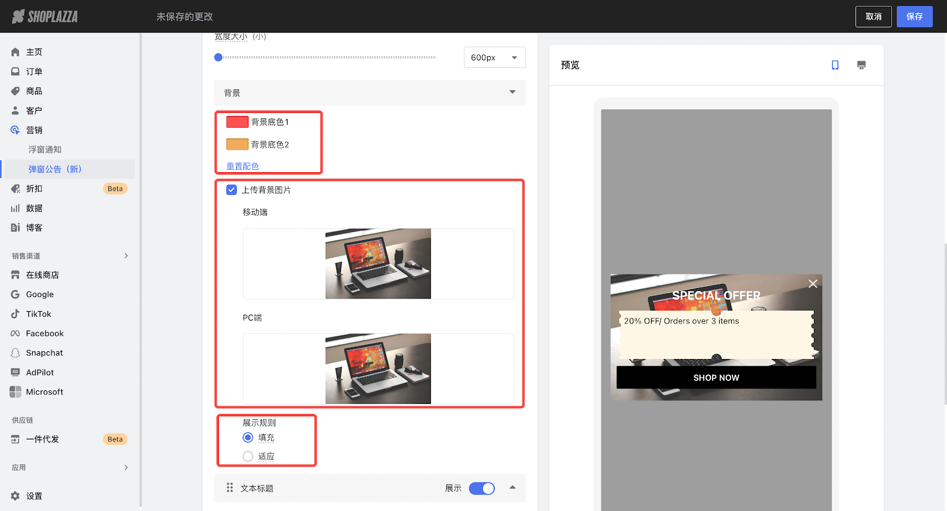Viewport: 947px width, 511px height.
Task: Click the 商品 tag icon
Action: tap(15, 91)
